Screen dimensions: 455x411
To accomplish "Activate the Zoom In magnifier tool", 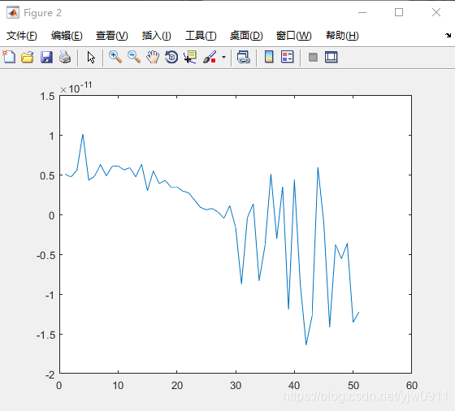I will pos(115,57).
